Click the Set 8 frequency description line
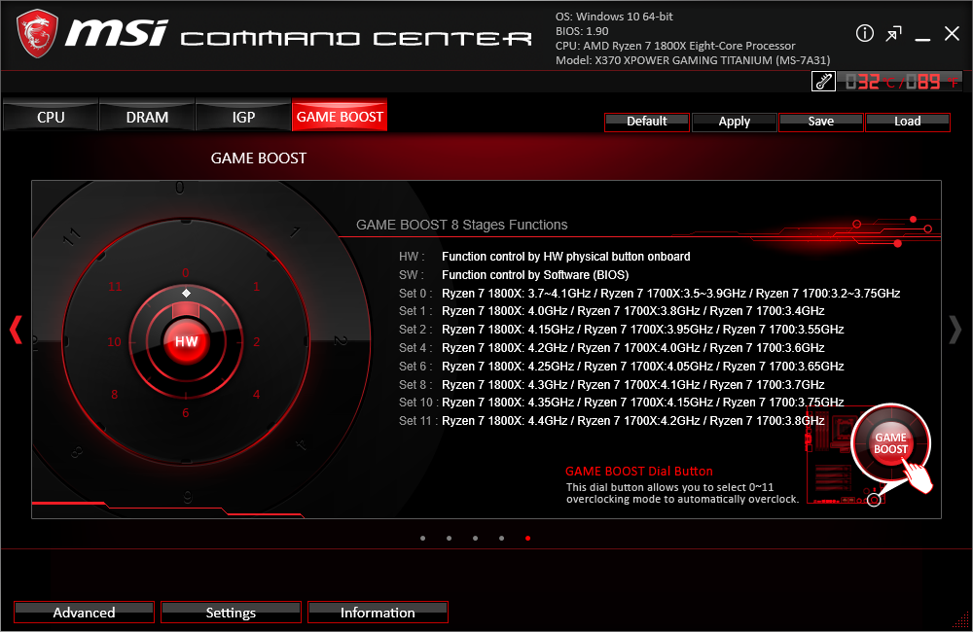Screen dimensions: 973x632 click(x=612, y=384)
